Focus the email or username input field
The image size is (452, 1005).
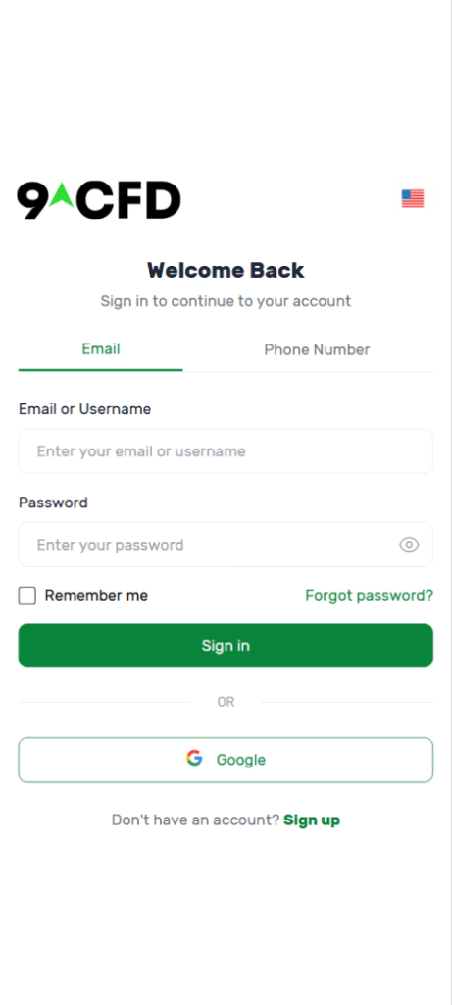pos(226,451)
